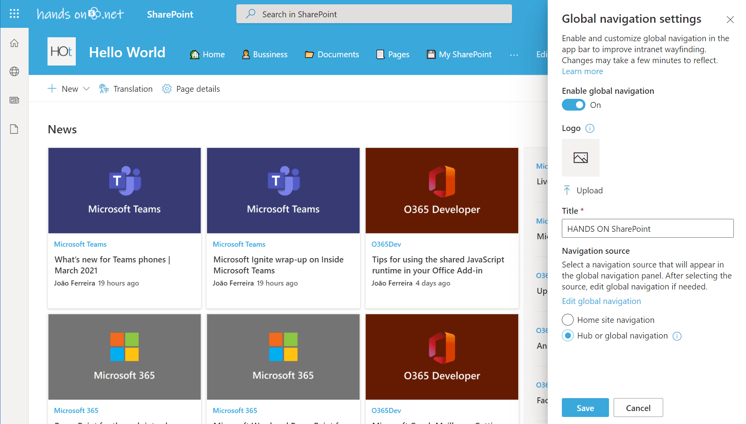Open the My files page icon
746x424 pixels.
14,129
